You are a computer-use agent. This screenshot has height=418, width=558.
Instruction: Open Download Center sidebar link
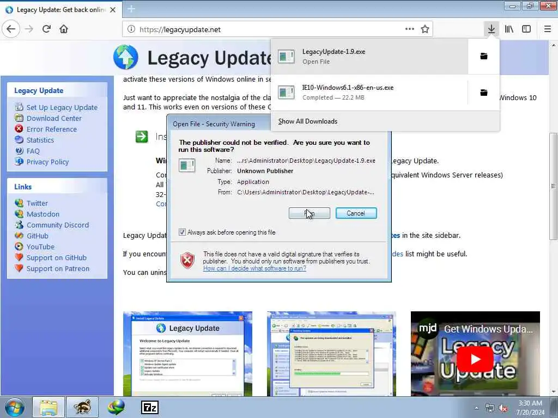[54, 118]
